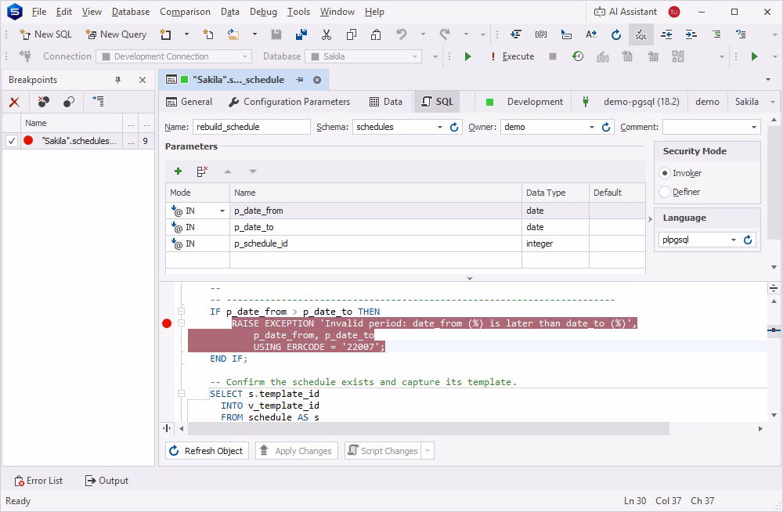783x512 pixels.
Task: Click the disable all breakpoints icon
Action: tap(69, 102)
